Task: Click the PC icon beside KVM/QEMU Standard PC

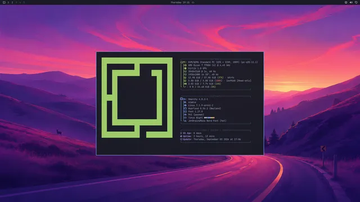Action: (x=182, y=62)
